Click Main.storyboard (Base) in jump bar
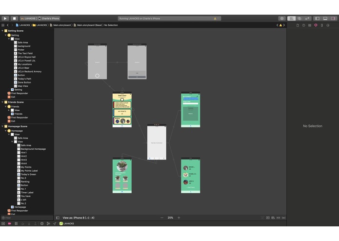Viewport: 339px width, 241px height. 88,25
